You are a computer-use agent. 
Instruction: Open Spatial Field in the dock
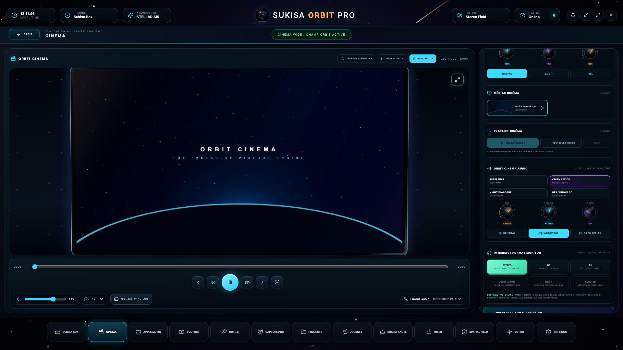[475, 332]
